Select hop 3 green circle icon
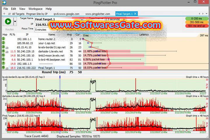The image size is (210, 140). pyautogui.click(x=3, y=47)
